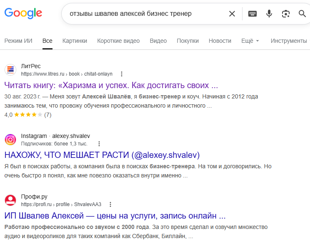Click the Instagram favicon icon

[10, 140]
